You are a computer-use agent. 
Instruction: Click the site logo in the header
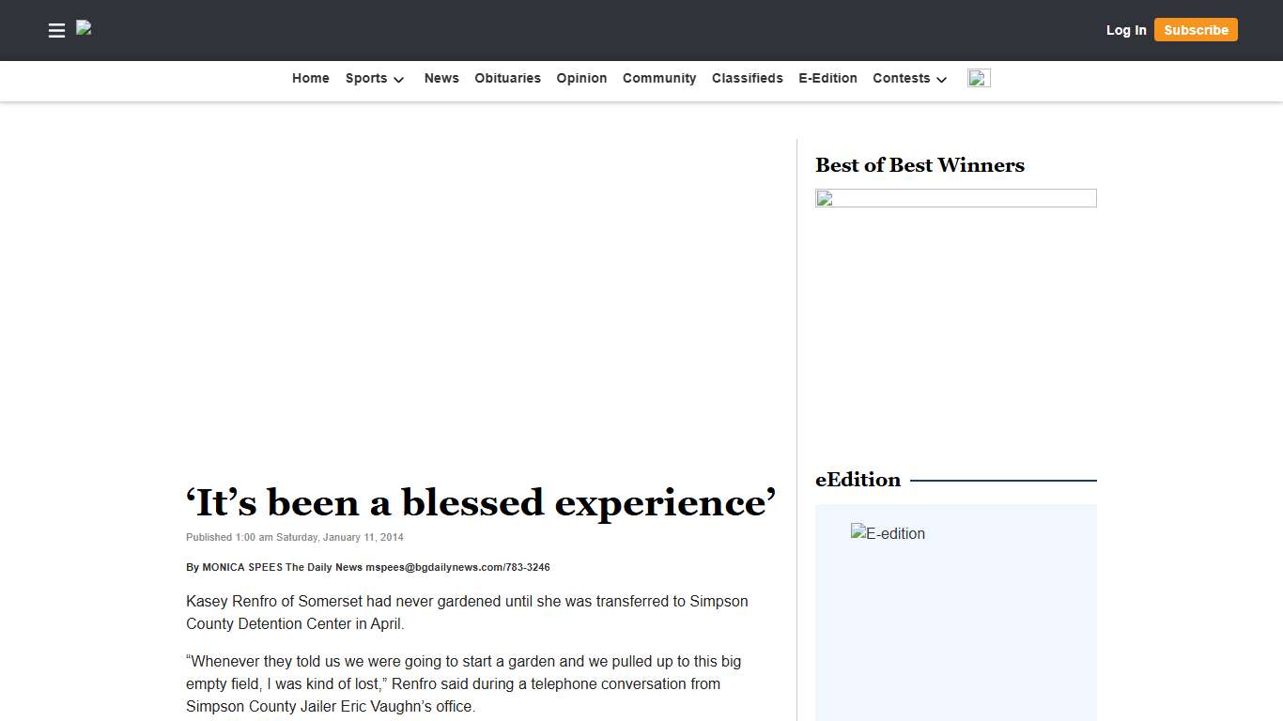coord(84,29)
